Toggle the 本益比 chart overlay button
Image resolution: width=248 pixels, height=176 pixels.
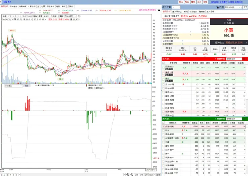pos(46,16)
